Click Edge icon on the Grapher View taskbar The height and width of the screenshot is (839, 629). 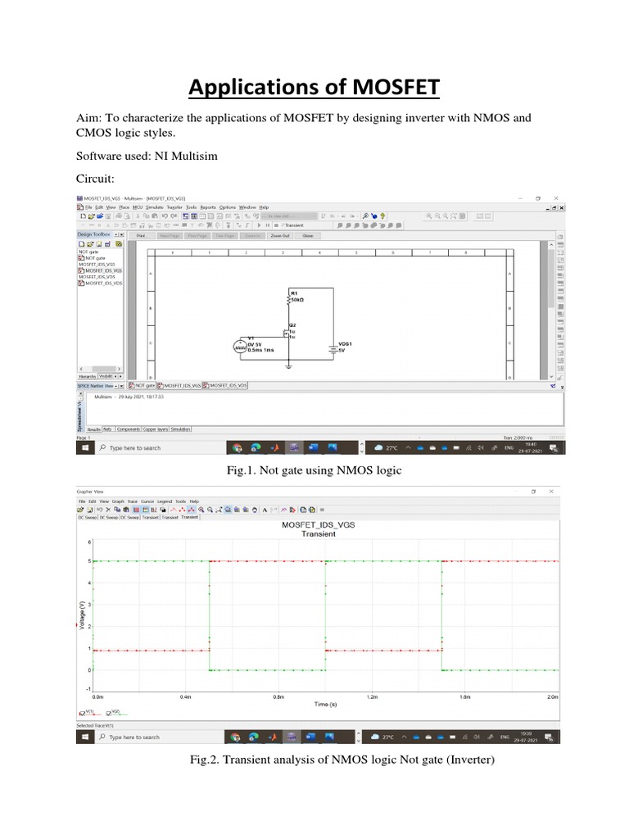(x=254, y=737)
